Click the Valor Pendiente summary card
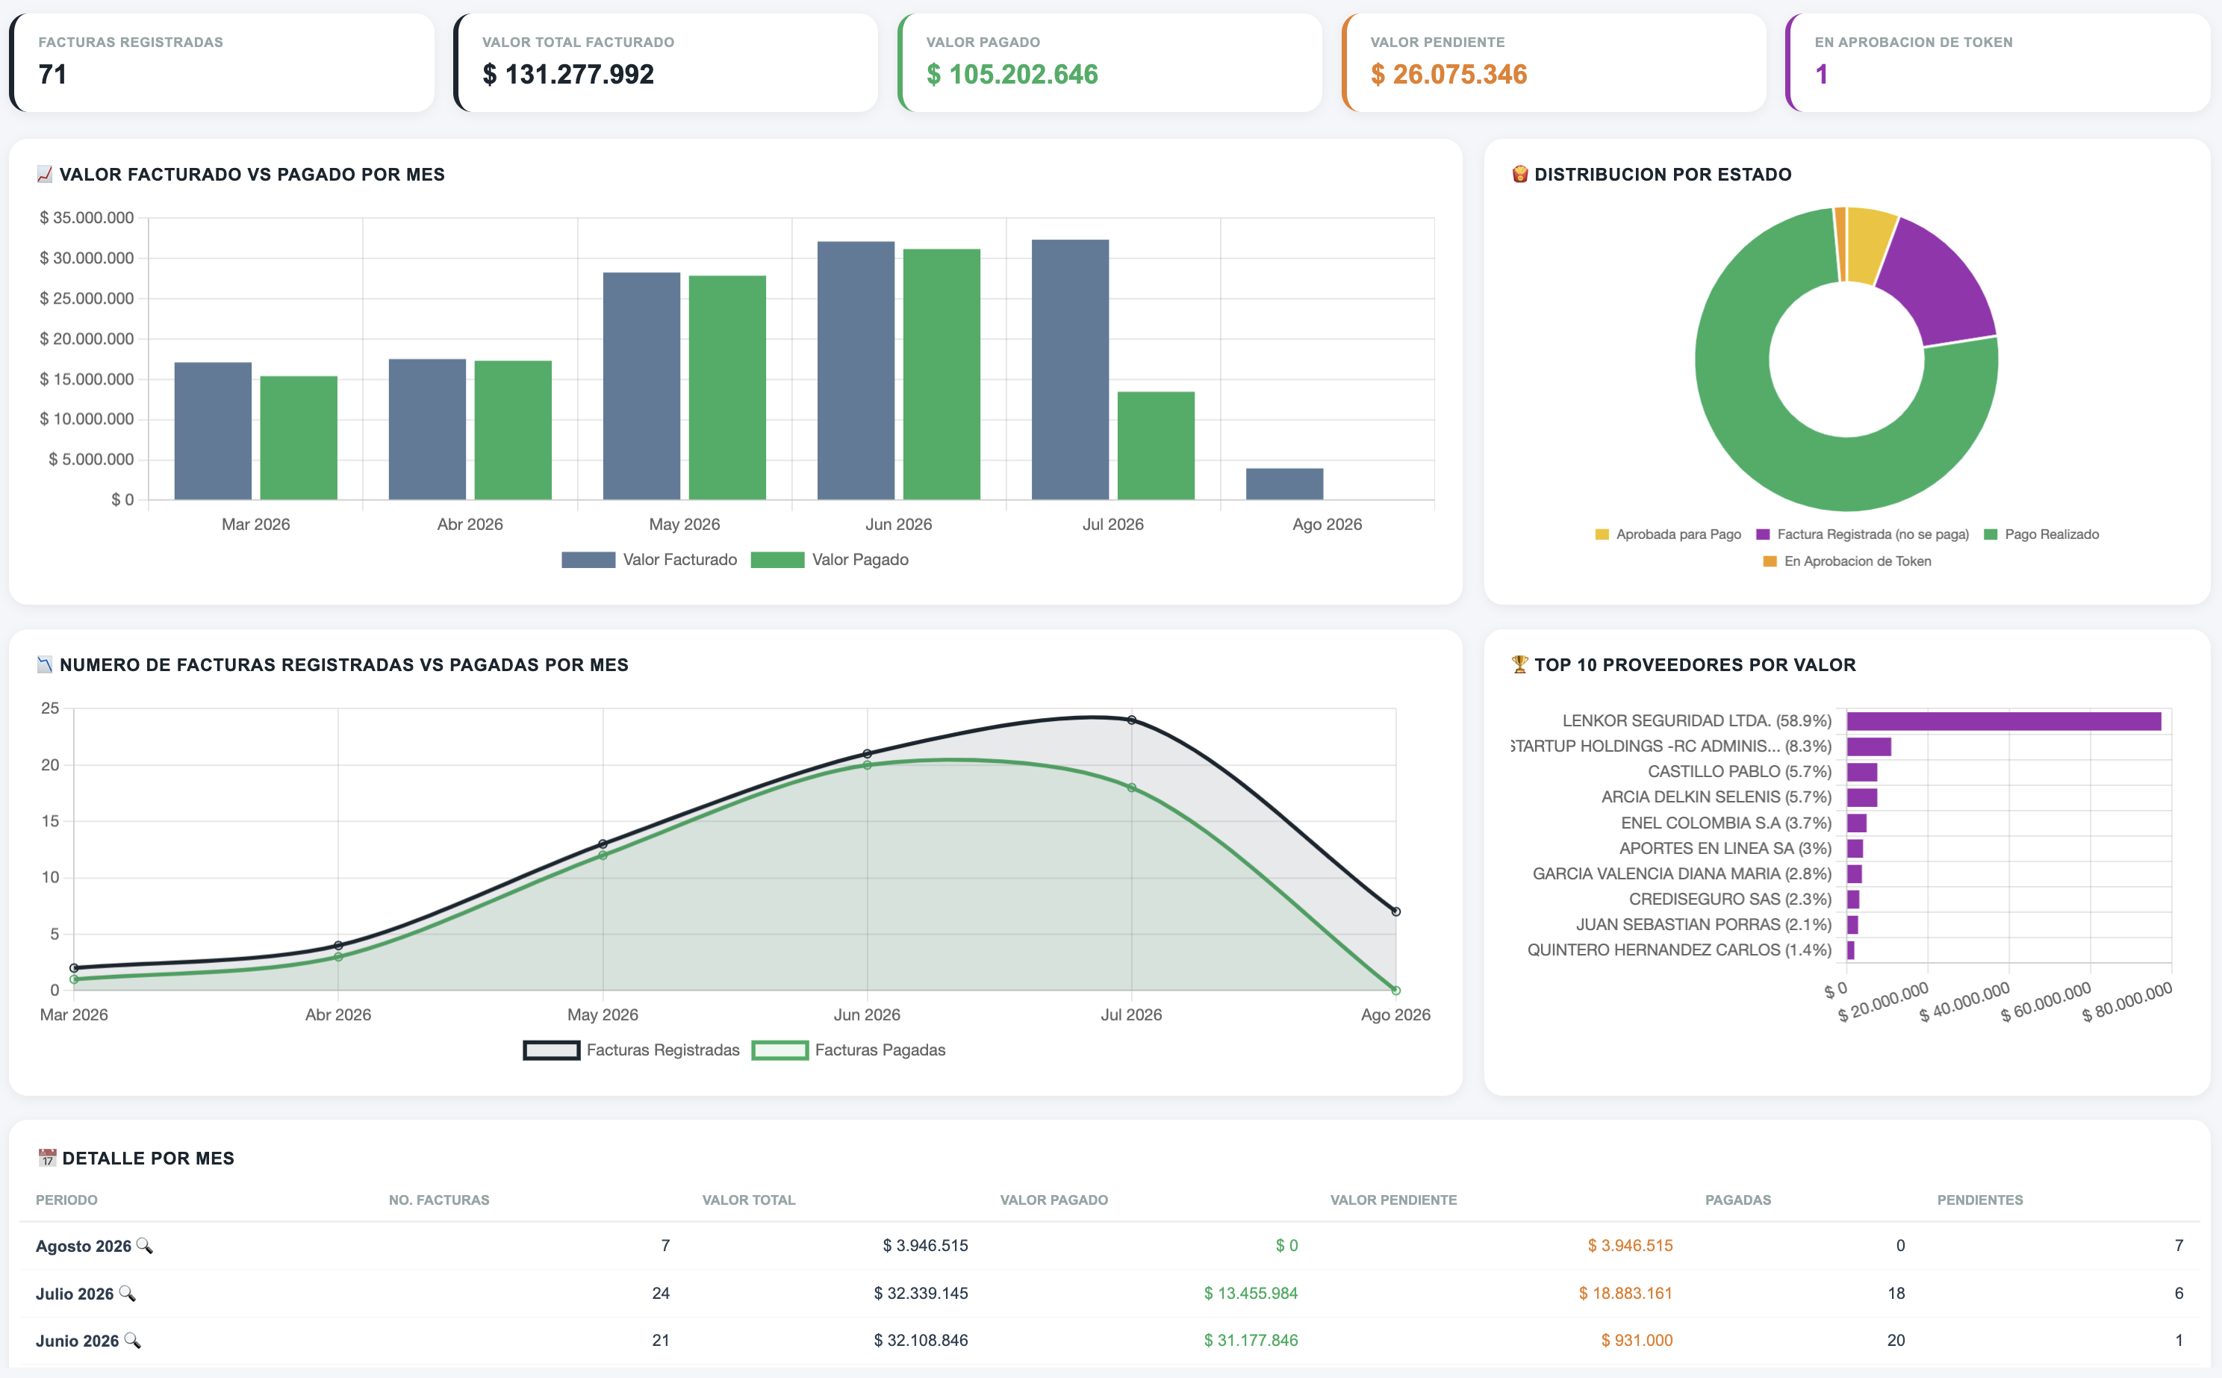The height and width of the screenshot is (1378, 2222). tap(1554, 63)
